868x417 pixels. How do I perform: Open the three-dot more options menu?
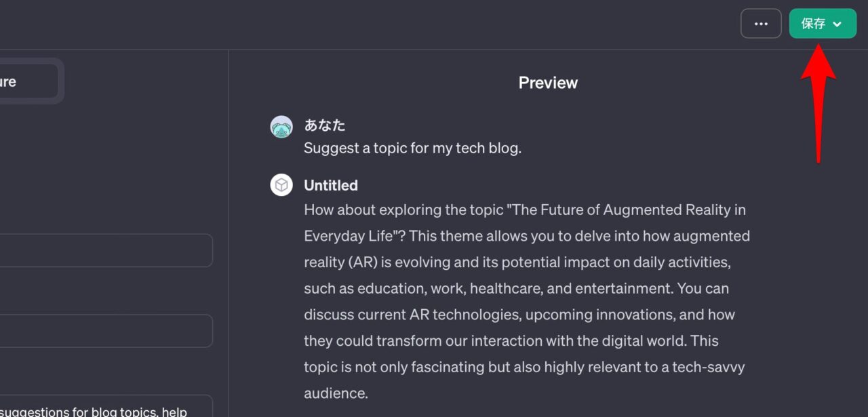point(761,24)
